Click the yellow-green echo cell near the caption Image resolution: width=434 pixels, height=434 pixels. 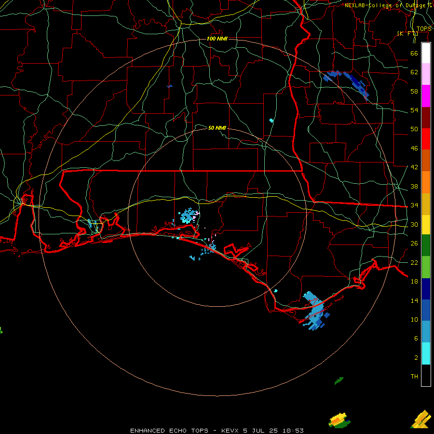coord(339,420)
